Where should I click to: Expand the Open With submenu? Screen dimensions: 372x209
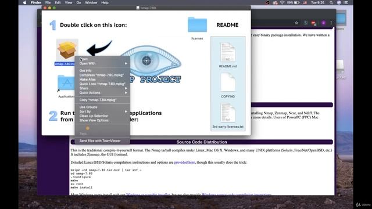[102, 63]
